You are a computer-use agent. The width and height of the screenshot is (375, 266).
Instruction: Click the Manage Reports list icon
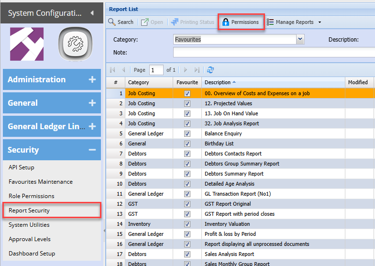click(x=270, y=22)
